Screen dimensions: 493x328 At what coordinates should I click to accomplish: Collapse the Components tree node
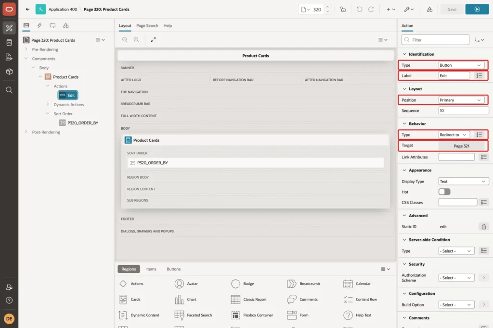[26, 58]
